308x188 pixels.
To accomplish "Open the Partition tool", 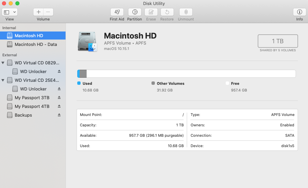I will (135, 12).
